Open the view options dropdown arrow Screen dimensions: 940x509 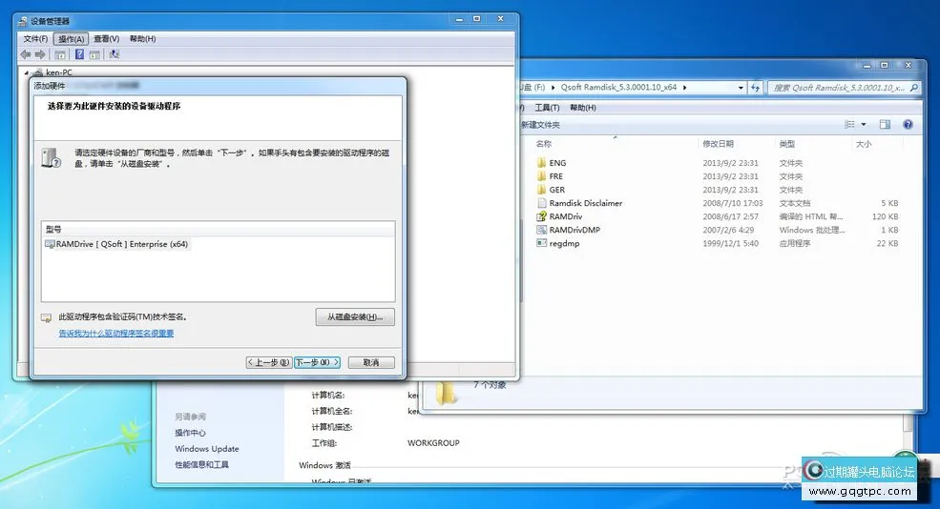[864, 125]
